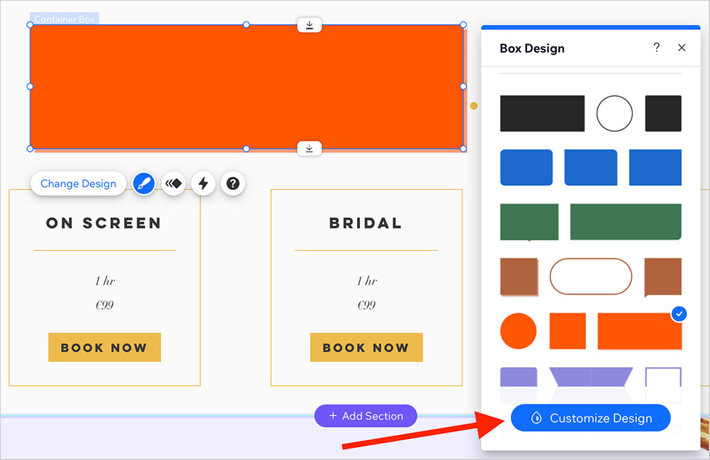710x460 pixels.
Task: Select the orange square design
Action: coord(567,330)
